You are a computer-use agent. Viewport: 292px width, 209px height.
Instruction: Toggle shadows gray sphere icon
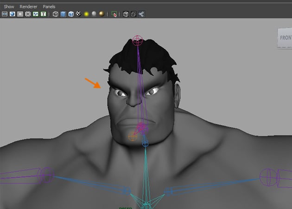click(x=94, y=14)
